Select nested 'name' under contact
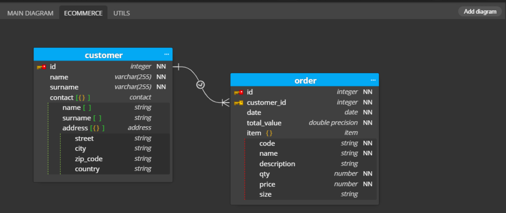 [72, 108]
